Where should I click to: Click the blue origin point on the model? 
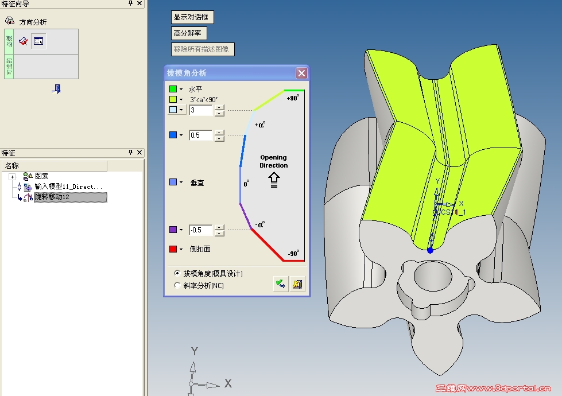coord(430,250)
